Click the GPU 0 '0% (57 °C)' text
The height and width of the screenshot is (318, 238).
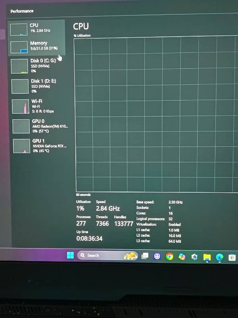[x=41, y=131]
